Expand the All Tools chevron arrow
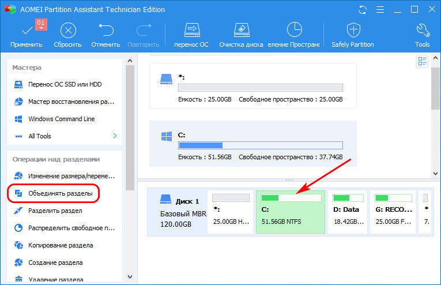Screen dimensions: 441x285 [x=115, y=136]
